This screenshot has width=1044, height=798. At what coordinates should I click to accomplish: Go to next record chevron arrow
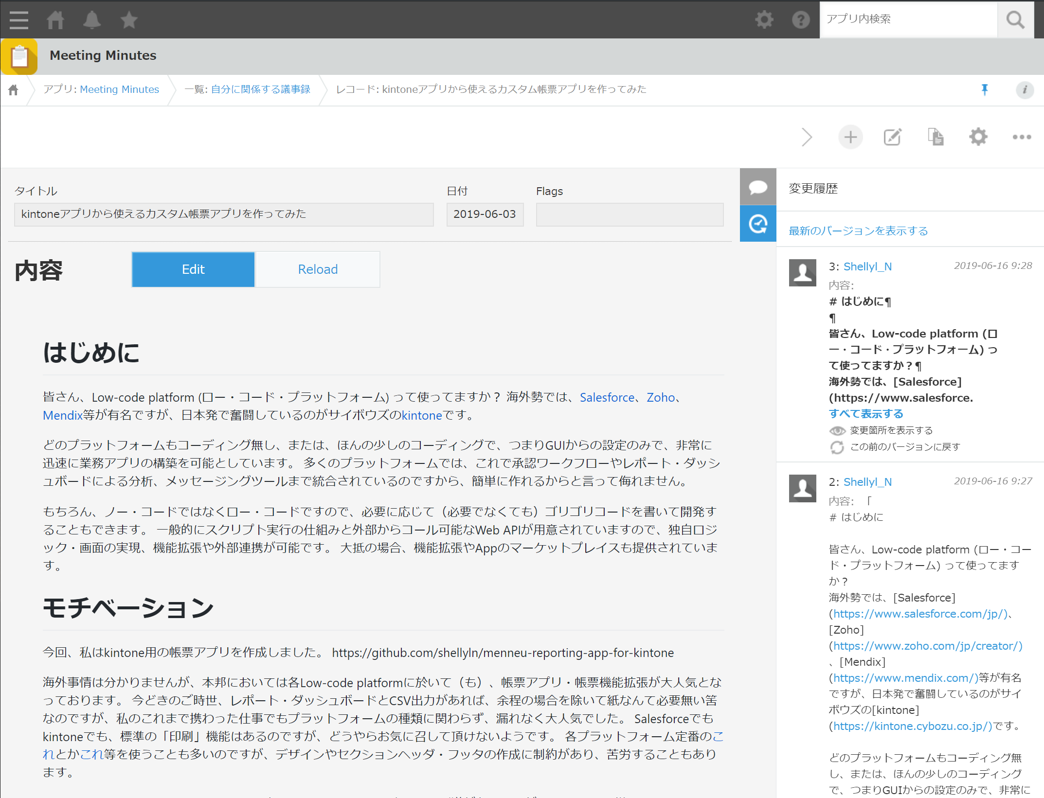tap(807, 137)
